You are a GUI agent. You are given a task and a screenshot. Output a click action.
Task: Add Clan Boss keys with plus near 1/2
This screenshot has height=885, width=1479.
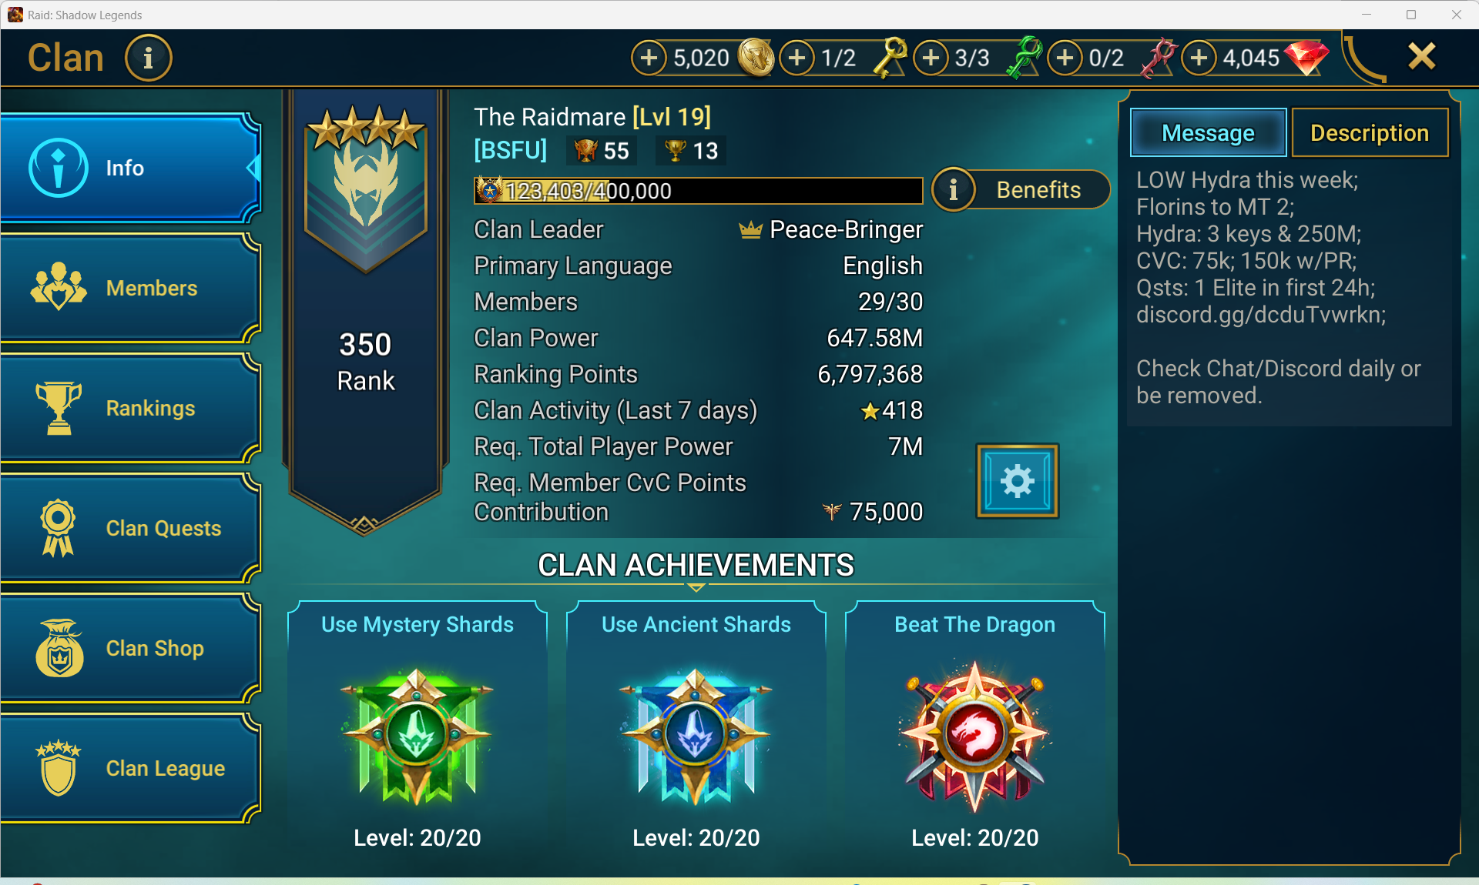[x=797, y=58]
